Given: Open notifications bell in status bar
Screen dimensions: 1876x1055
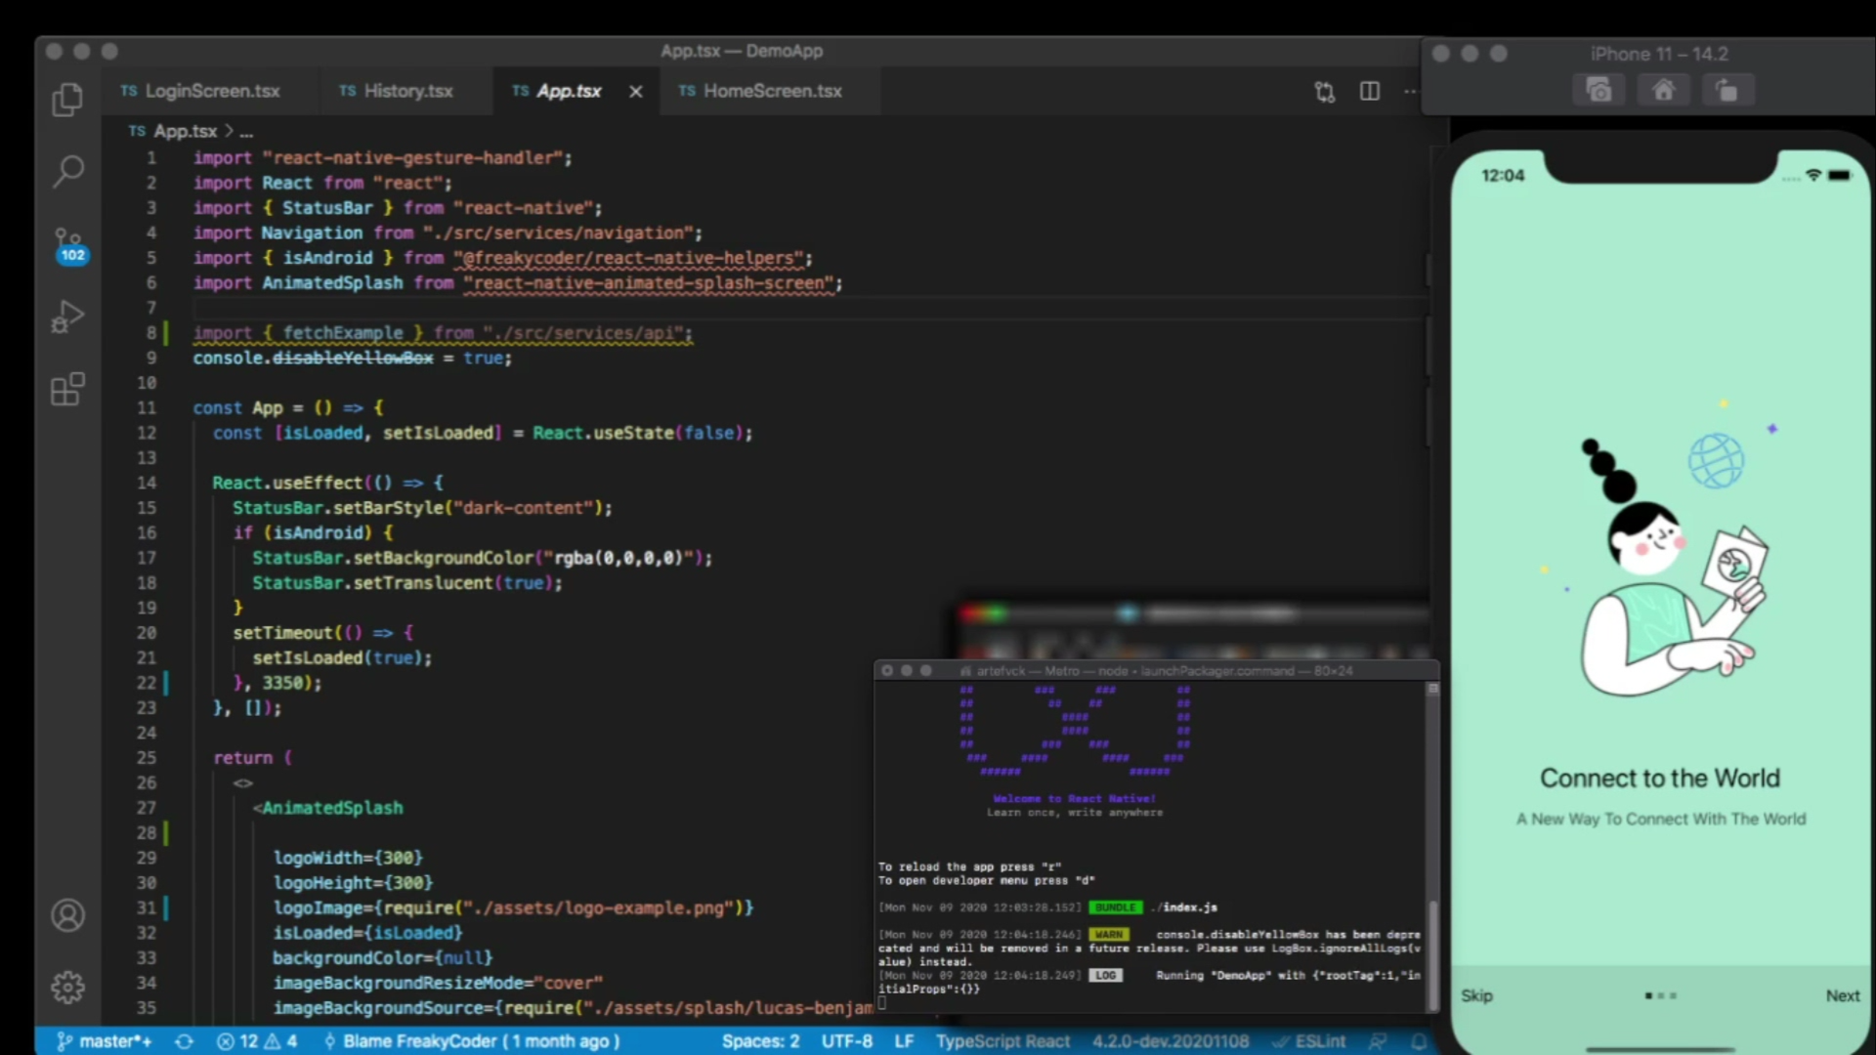Looking at the screenshot, I should 1419,1041.
